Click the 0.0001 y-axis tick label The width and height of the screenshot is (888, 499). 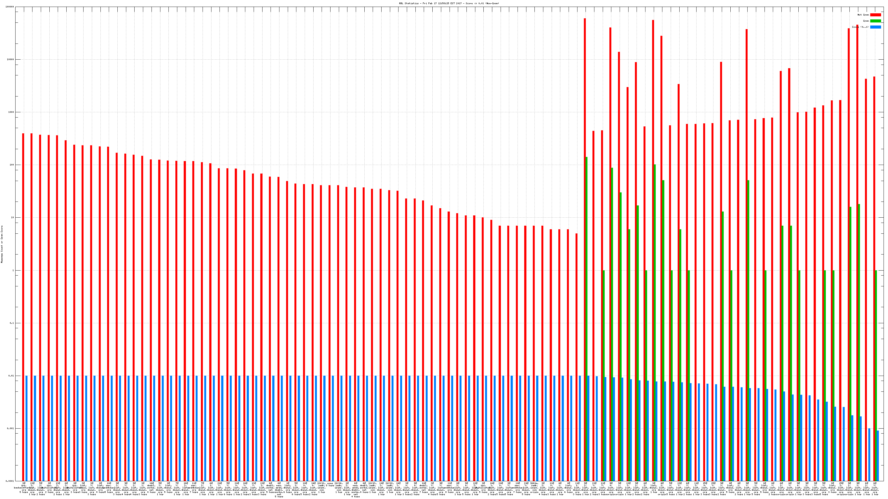coord(10,481)
